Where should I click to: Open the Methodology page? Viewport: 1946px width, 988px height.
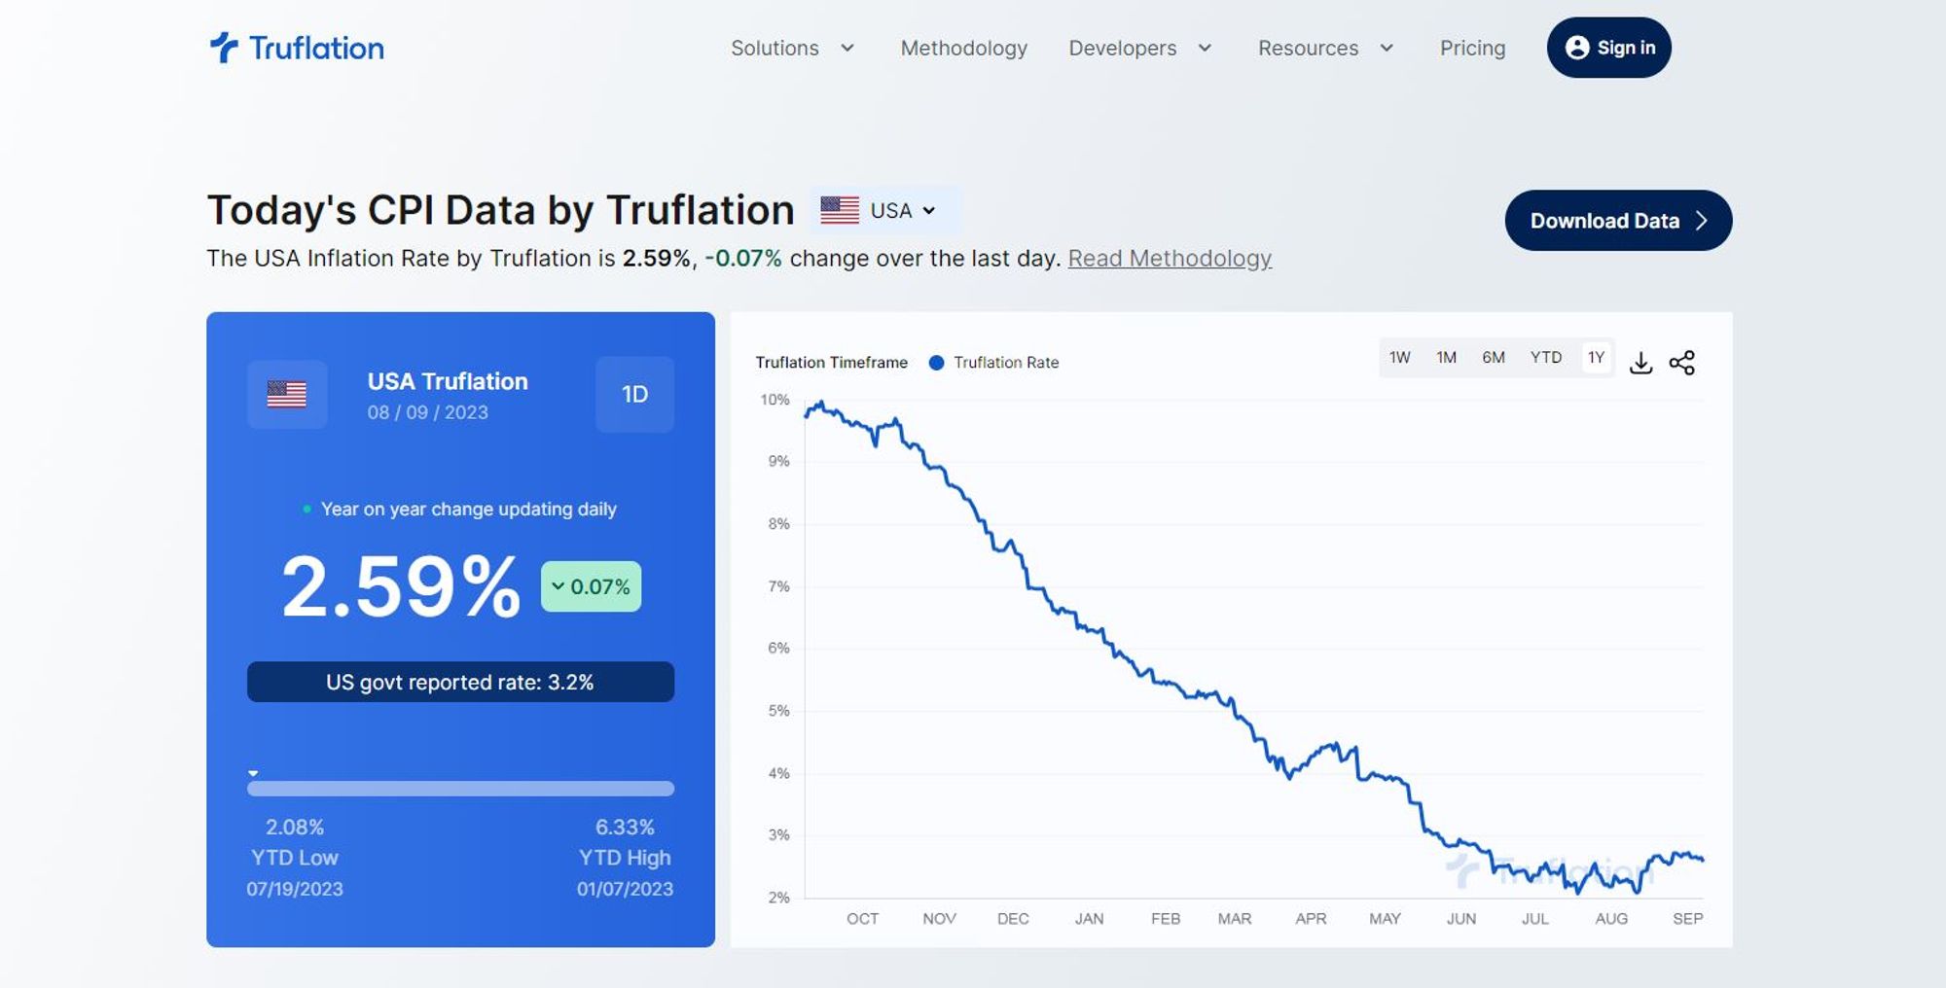964,48
